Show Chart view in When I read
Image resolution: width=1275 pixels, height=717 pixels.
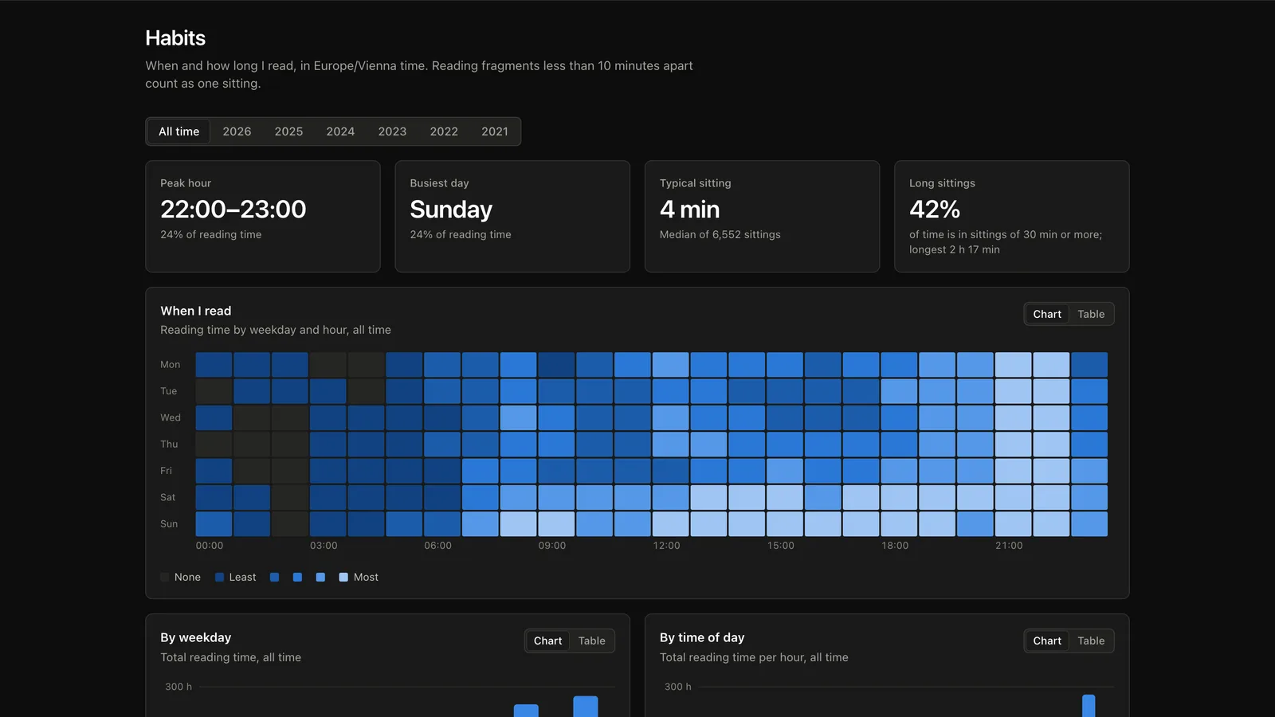1047,314
